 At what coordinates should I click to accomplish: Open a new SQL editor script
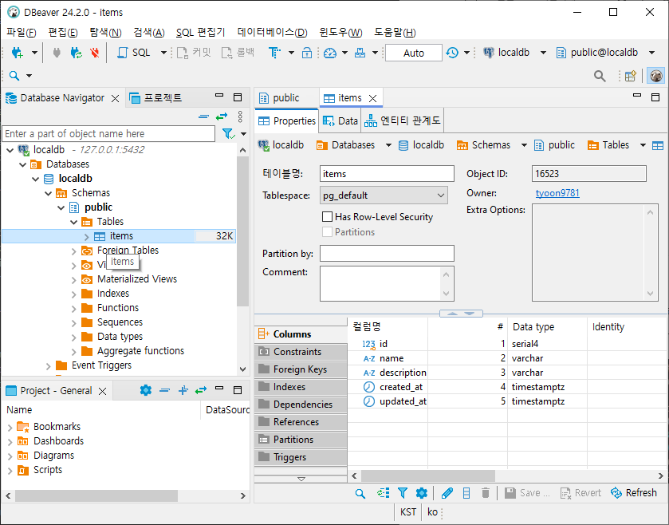point(134,53)
